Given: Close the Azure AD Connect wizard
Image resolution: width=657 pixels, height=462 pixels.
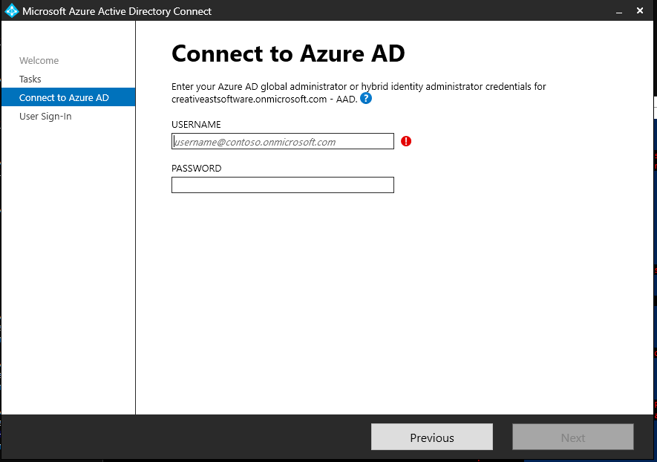Looking at the screenshot, I should pos(641,11).
